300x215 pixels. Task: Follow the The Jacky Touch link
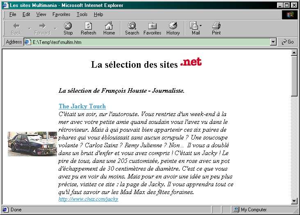point(82,106)
